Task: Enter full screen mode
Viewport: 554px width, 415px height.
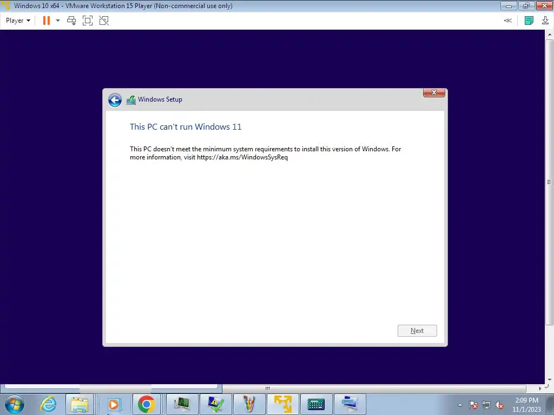Action: point(88,21)
